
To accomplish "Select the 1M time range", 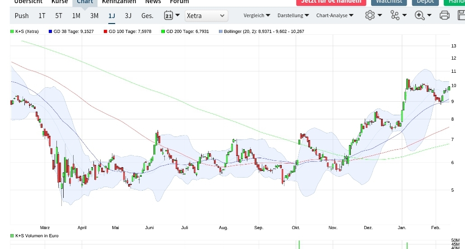I will (x=76, y=15).
